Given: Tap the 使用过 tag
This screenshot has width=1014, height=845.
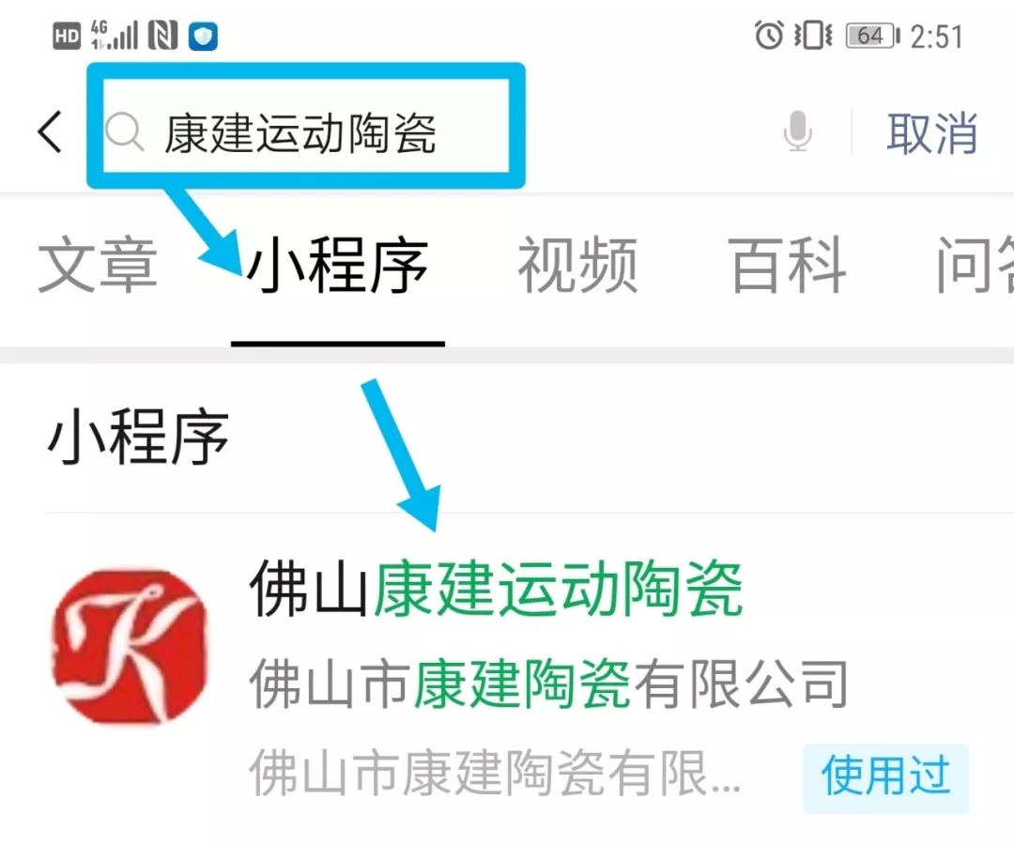Looking at the screenshot, I should [x=885, y=776].
